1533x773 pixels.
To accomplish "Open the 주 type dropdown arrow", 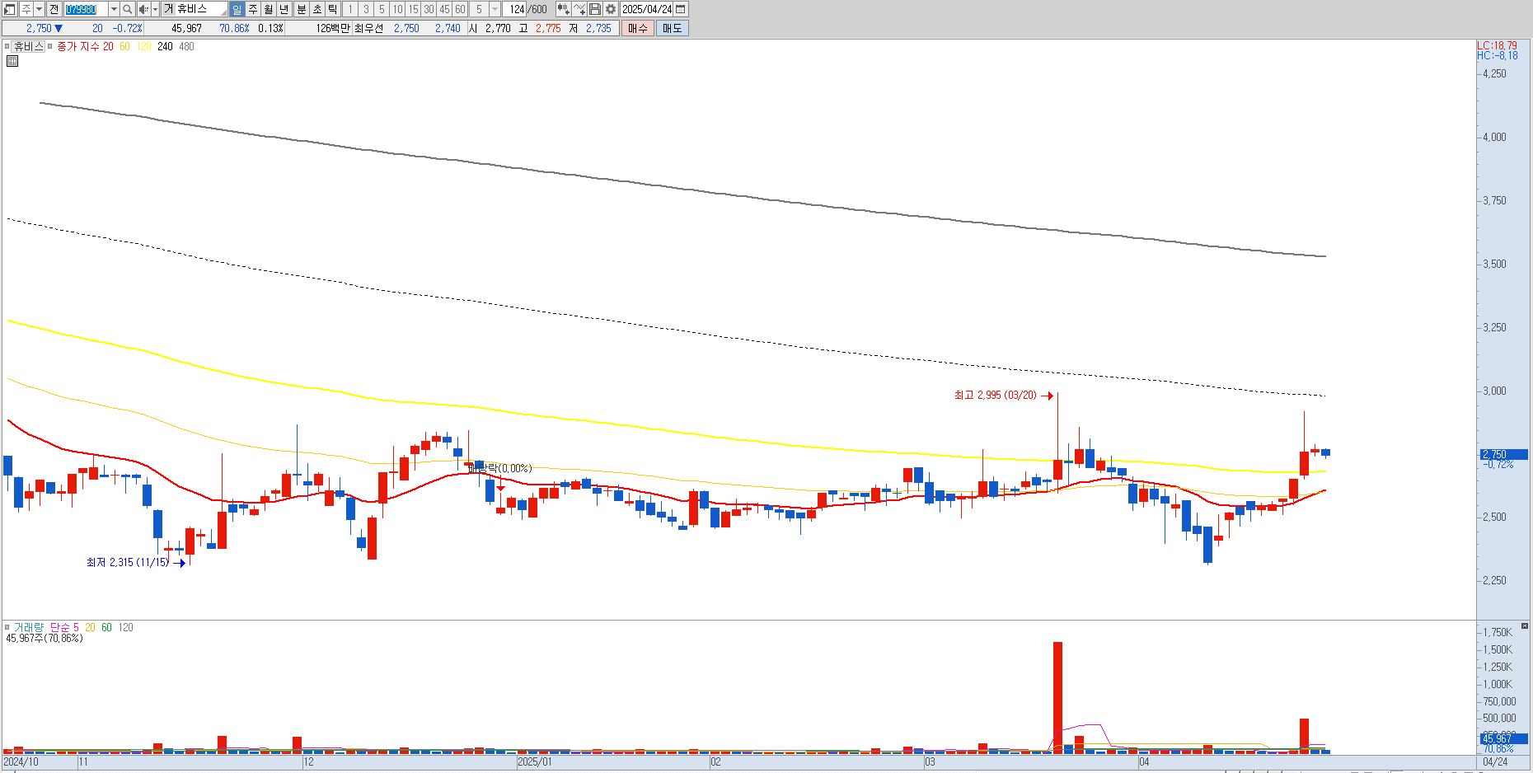I will click(39, 9).
